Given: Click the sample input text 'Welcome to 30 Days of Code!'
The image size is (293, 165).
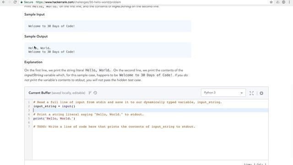Looking at the screenshot, I should click(x=51, y=26).
